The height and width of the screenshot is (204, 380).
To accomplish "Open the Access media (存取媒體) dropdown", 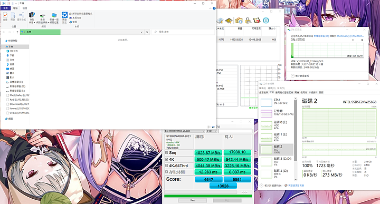I will coord(32,18).
